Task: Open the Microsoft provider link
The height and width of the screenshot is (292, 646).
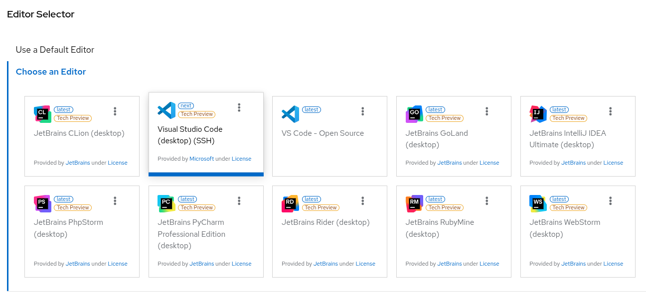Action: coord(201,159)
